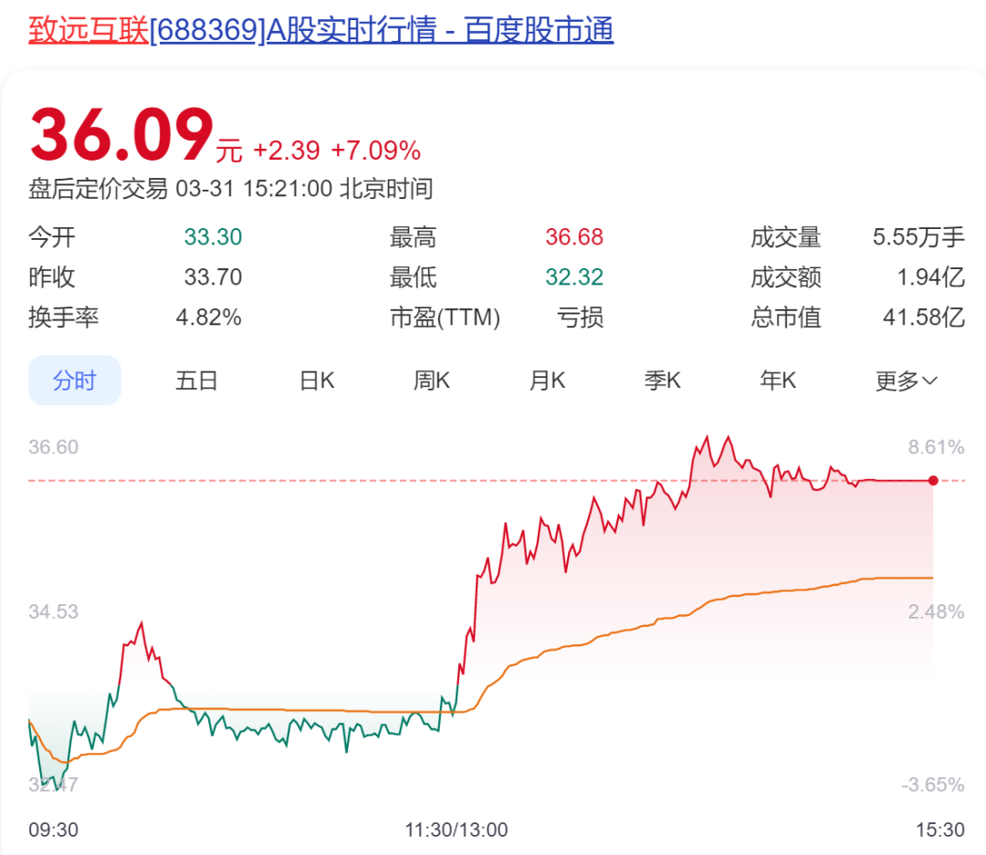
Task: Click the 换手率 value 4.82%
Action: click(209, 317)
